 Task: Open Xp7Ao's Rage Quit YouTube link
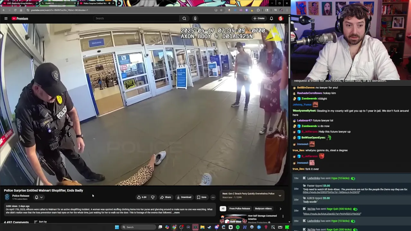[x=332, y=214]
